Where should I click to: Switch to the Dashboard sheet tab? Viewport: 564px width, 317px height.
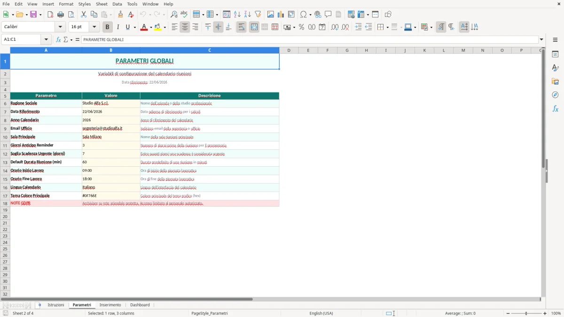[140, 305]
